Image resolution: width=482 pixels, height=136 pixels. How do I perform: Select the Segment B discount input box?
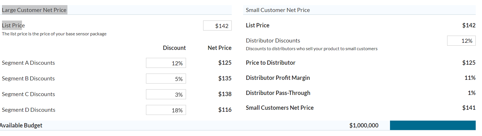point(166,79)
